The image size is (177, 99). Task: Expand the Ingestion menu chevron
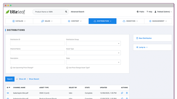[137, 21]
